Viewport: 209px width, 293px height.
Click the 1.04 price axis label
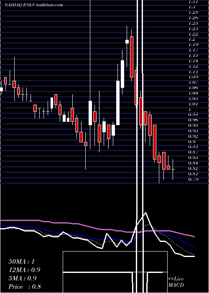193,93
